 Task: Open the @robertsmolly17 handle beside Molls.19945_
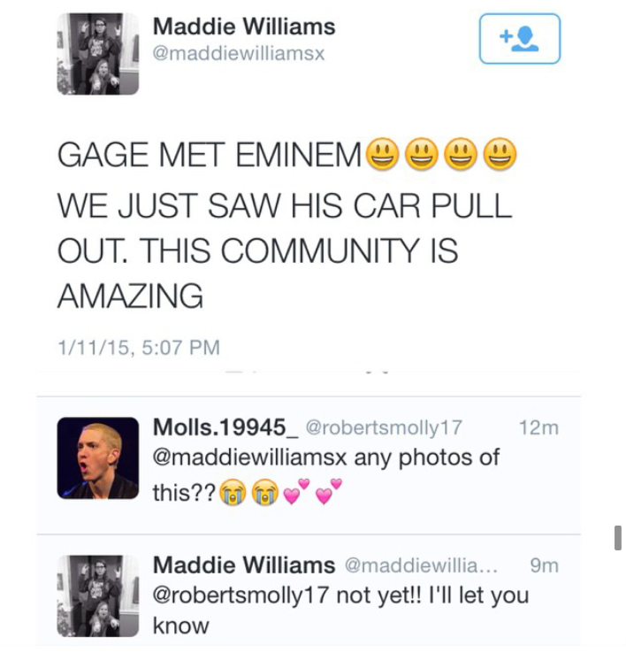[x=384, y=427]
